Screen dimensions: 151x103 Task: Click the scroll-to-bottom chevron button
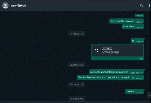tap(149, 95)
